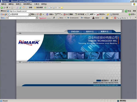Open the first menu in the menu bar

coord(4,4)
